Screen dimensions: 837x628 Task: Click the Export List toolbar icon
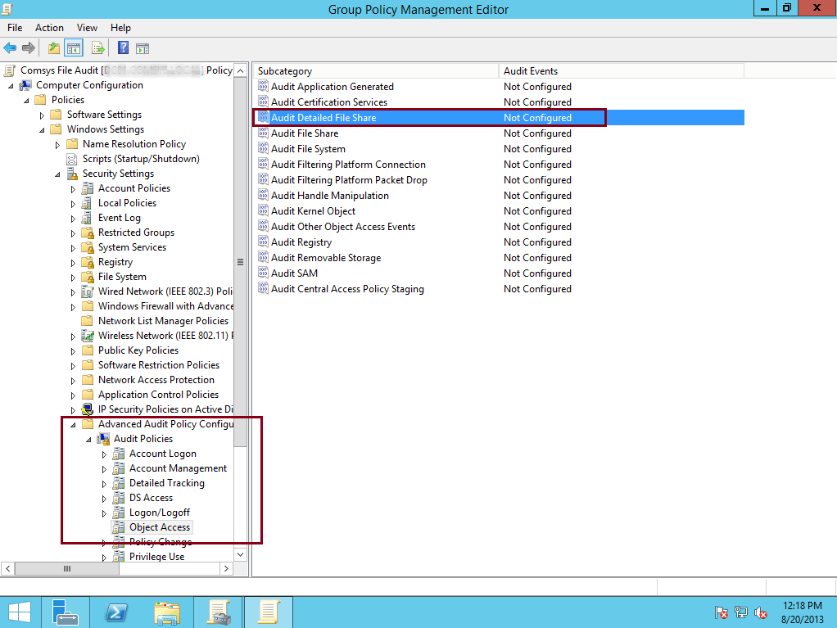coord(97,47)
